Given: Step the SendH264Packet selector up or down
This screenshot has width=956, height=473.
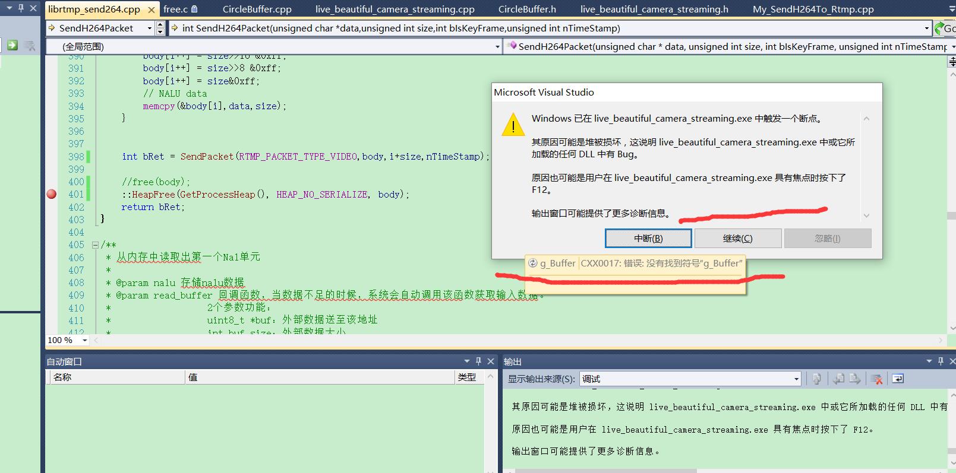Looking at the screenshot, I should coord(160,28).
